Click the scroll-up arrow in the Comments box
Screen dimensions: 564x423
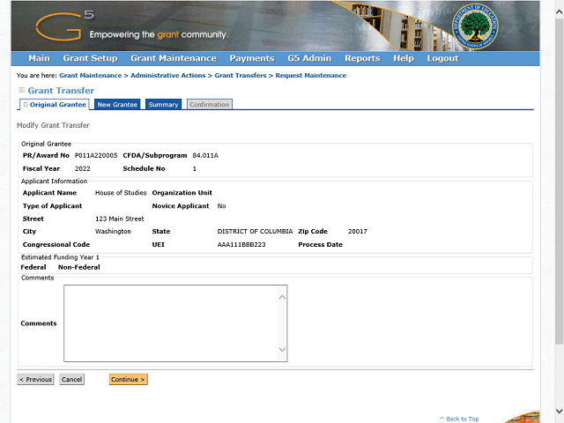coord(282,297)
